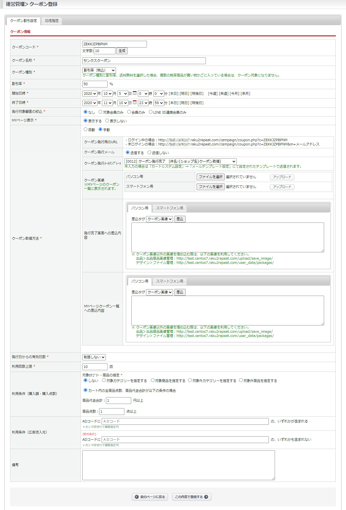Screen dimensions: 346x510
Task: Open the start date calendar icon
Action: [x=135, y=93]
